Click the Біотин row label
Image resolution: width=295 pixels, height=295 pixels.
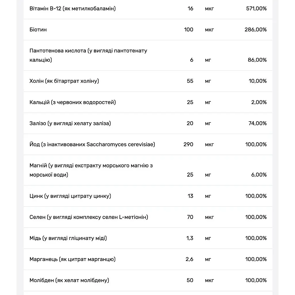(x=38, y=30)
